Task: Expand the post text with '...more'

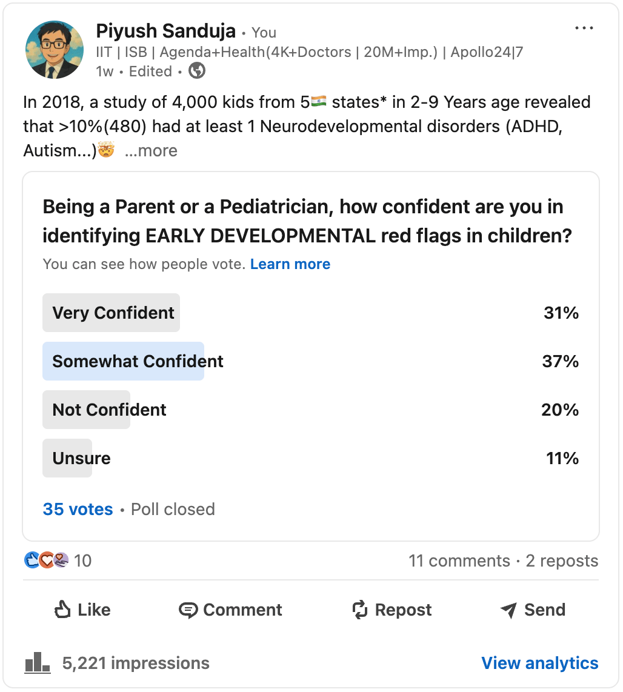Action: pos(151,151)
